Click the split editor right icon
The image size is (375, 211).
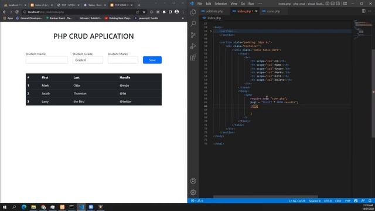pos(363,11)
